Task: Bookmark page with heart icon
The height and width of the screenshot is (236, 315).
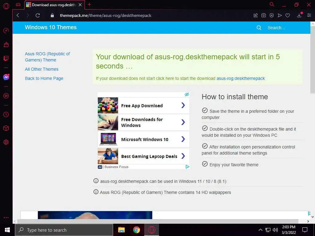Action: 288,15
